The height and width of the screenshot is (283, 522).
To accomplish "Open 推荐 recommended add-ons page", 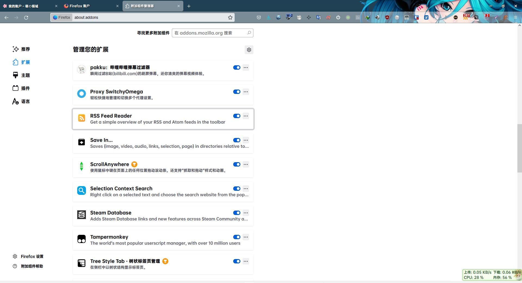I will click(x=25, y=49).
